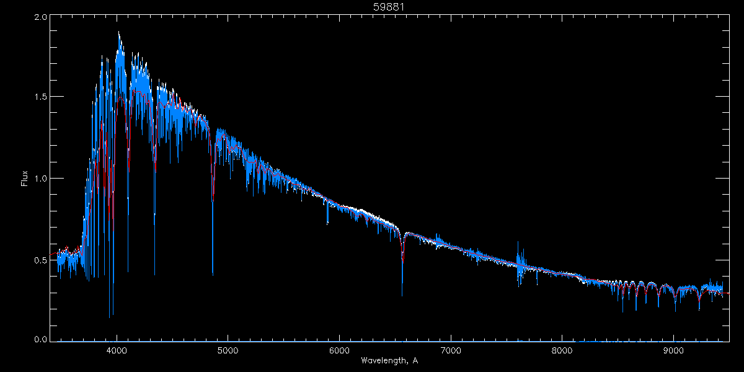Click the 6000 tick label on x-axis

click(340, 350)
